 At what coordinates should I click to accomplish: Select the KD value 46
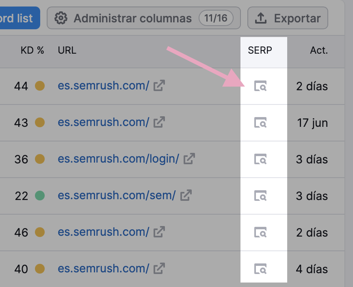[x=21, y=232]
